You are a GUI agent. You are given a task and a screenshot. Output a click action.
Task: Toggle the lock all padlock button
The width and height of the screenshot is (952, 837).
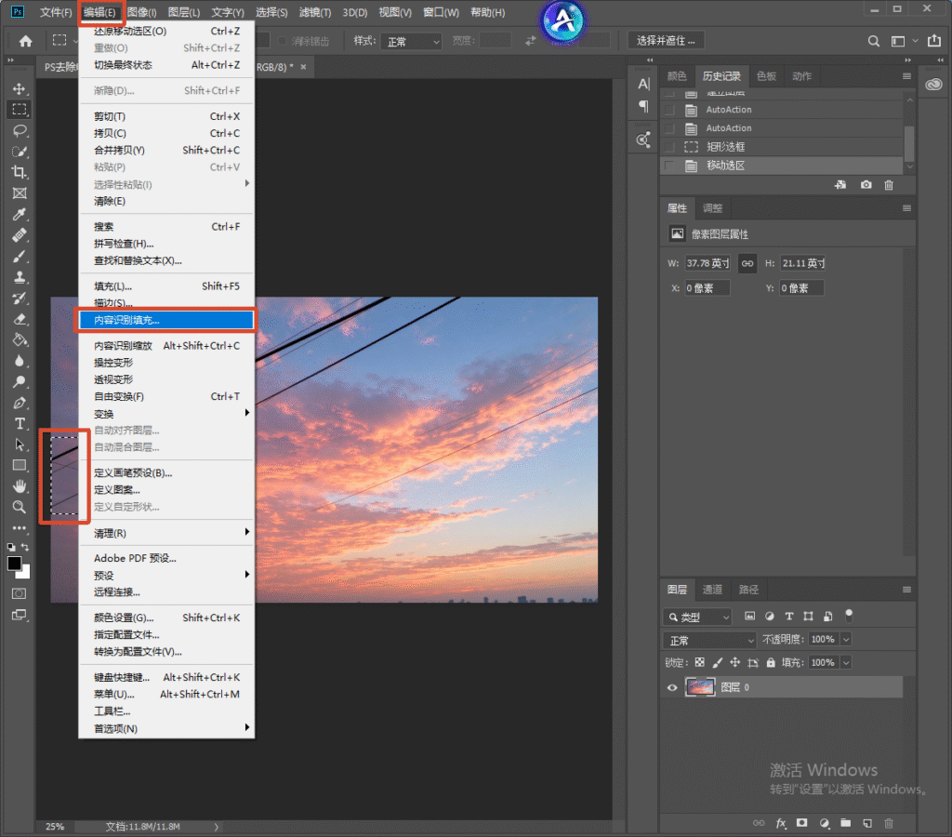(771, 663)
